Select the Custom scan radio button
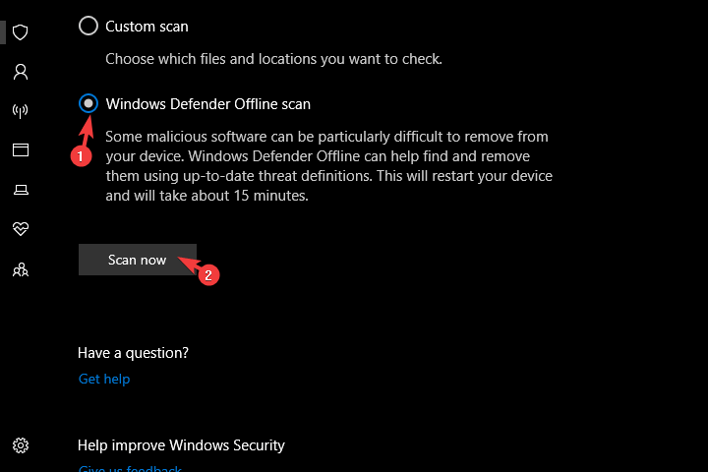 coord(88,26)
